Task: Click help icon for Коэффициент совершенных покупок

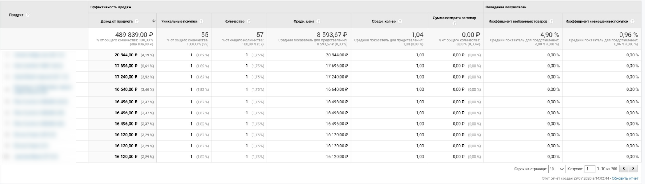Action: point(633,21)
